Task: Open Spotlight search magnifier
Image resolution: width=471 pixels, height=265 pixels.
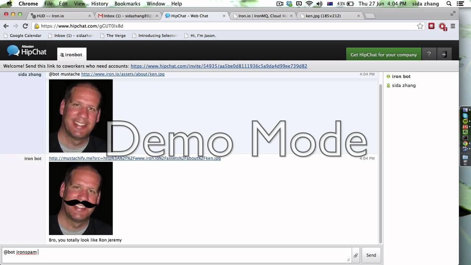Action: [x=449, y=4]
